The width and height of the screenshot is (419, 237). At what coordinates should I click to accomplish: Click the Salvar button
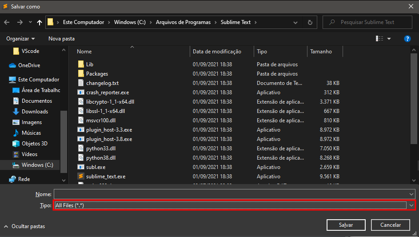pos(346,225)
